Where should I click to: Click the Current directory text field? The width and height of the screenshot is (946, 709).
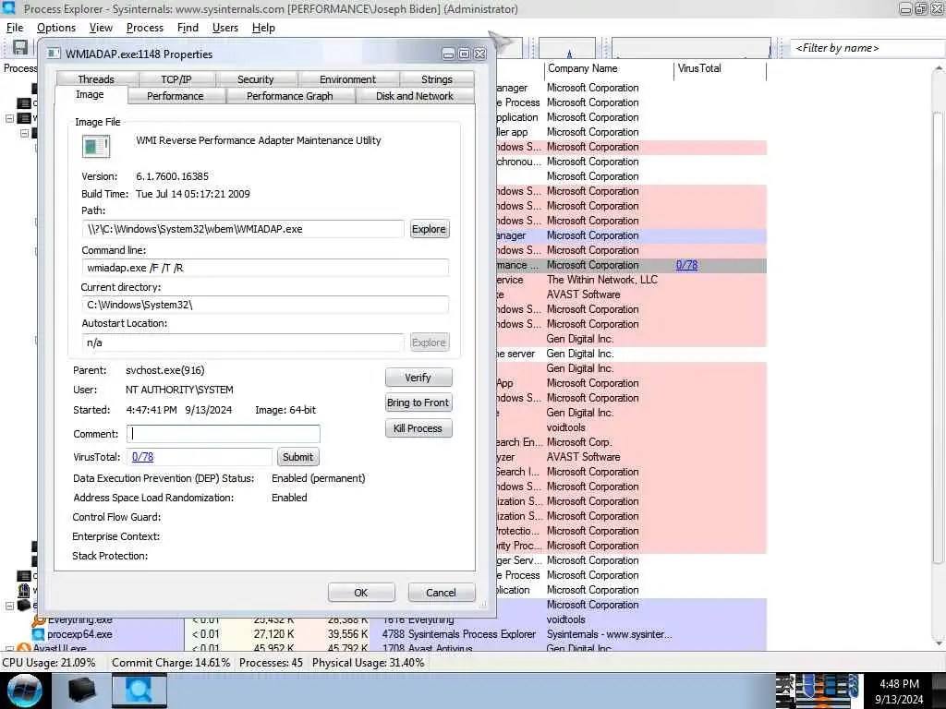tap(265, 305)
